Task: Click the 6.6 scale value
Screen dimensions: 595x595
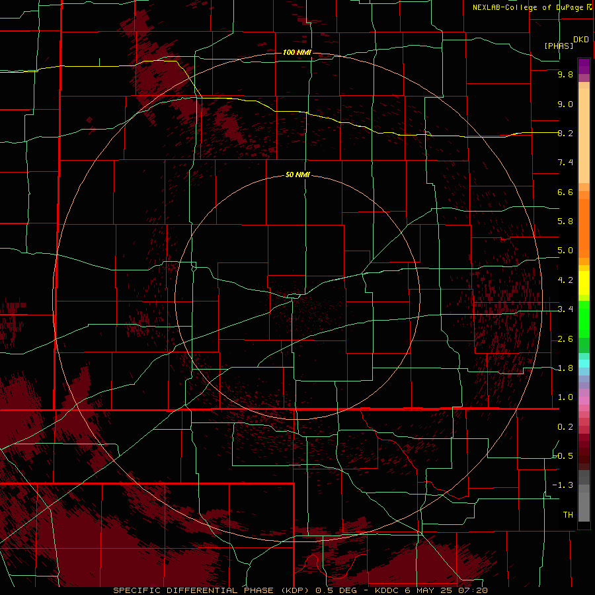Action: 565,192
